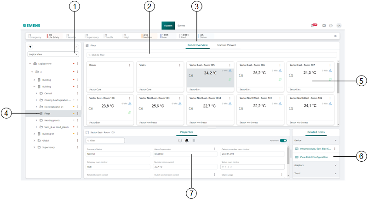Click the help question mark icon

tap(331, 26)
